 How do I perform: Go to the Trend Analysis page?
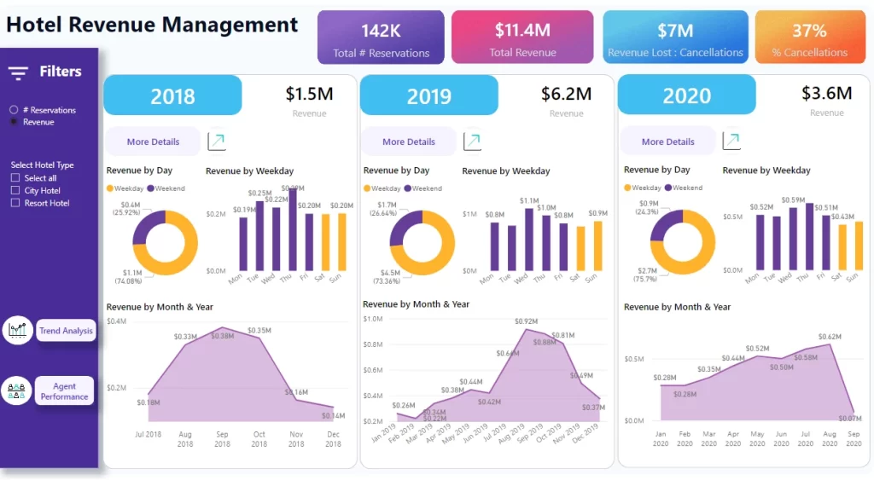click(x=66, y=331)
